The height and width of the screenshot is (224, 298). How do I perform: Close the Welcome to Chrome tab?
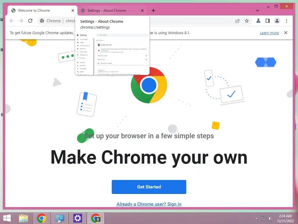72,10
